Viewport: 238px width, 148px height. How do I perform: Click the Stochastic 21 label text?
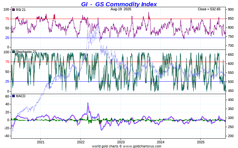tap(26, 52)
